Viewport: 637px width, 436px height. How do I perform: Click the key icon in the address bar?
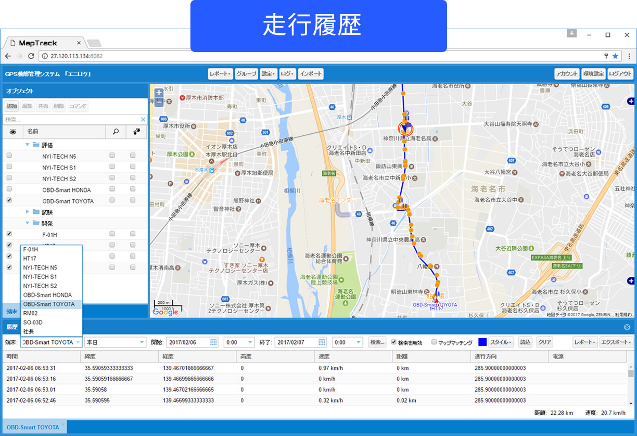606,56
